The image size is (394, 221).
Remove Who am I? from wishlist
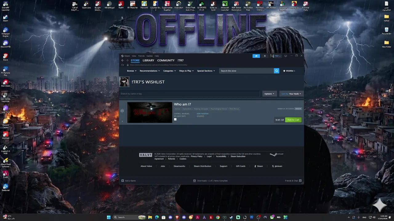point(298,109)
